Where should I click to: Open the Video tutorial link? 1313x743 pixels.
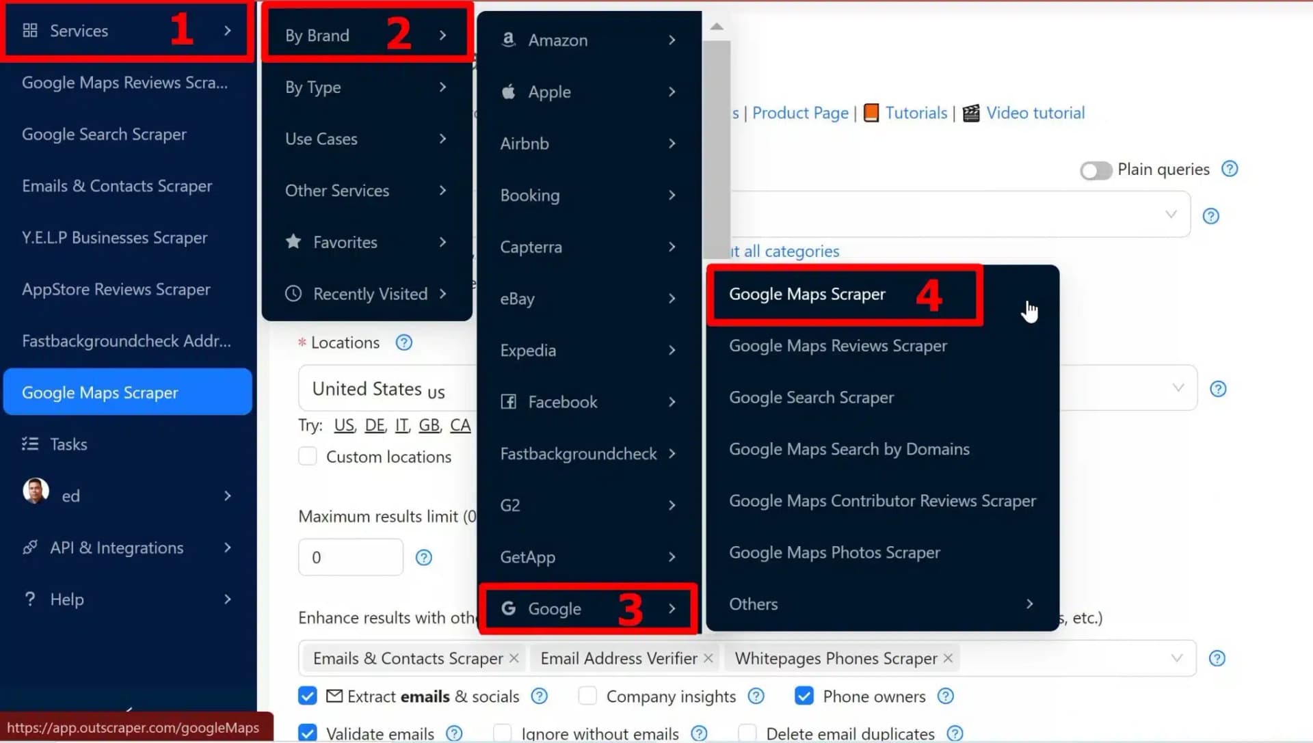(x=1035, y=113)
